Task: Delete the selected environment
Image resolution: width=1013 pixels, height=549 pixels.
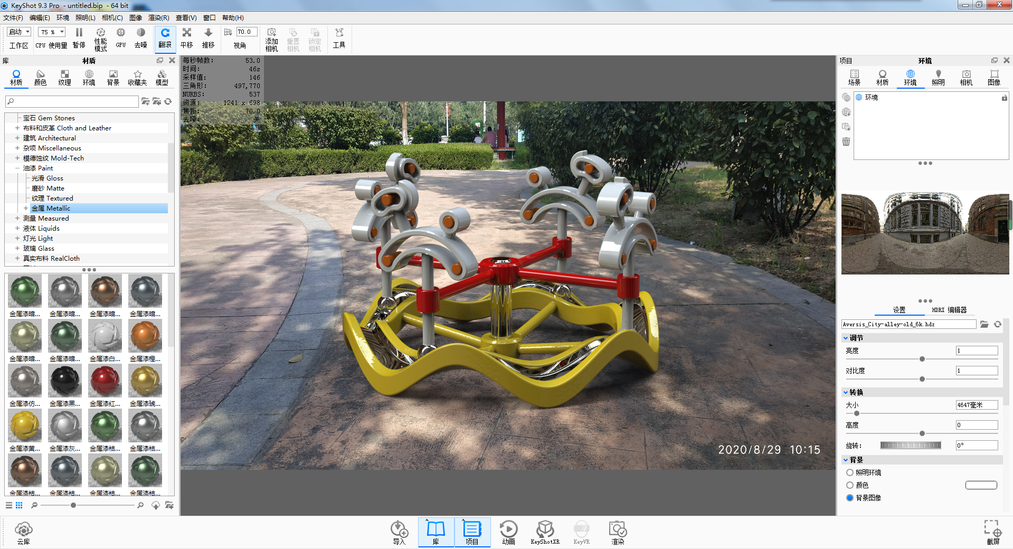Action: click(x=846, y=141)
